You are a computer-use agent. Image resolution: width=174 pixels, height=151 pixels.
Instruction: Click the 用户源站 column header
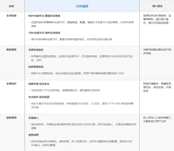coord(157,6)
